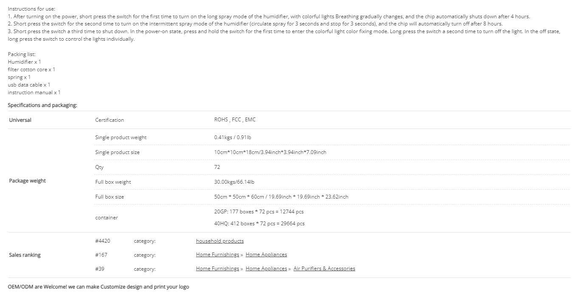Image resolution: width=572 pixels, height=297 pixels.
Task: Click the #39 ranking number
Action: [100, 269]
